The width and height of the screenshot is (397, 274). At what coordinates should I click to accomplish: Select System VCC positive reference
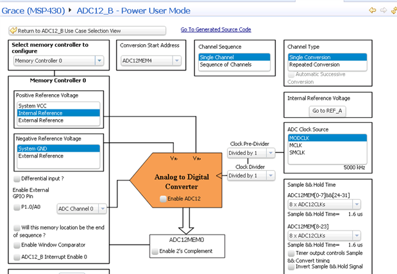pos(58,106)
